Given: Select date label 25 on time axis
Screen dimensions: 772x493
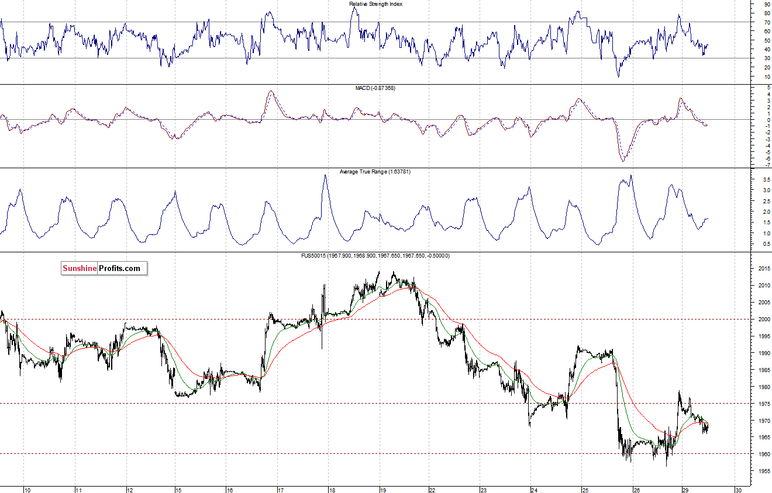Looking at the screenshot, I should (585, 490).
